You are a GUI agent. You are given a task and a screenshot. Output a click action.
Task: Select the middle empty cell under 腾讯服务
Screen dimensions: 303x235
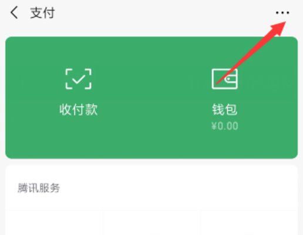151,223
